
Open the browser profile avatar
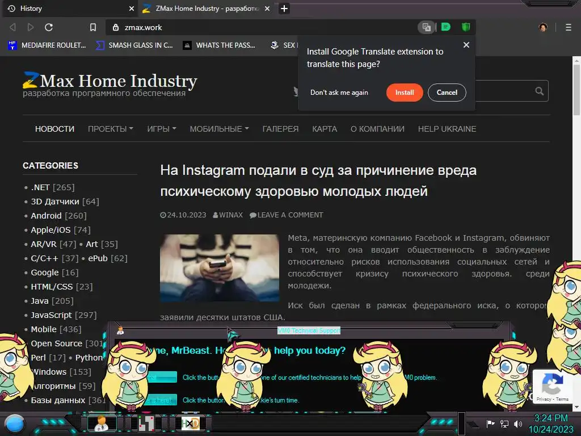point(543,27)
